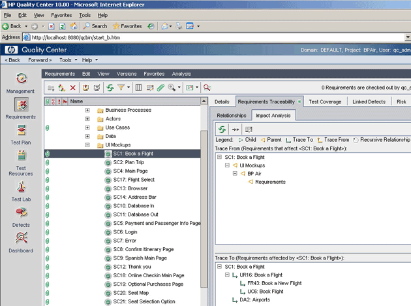411x306 pixels.
Task: Click the Home icon in browser toolbar
Action: pos(73,26)
